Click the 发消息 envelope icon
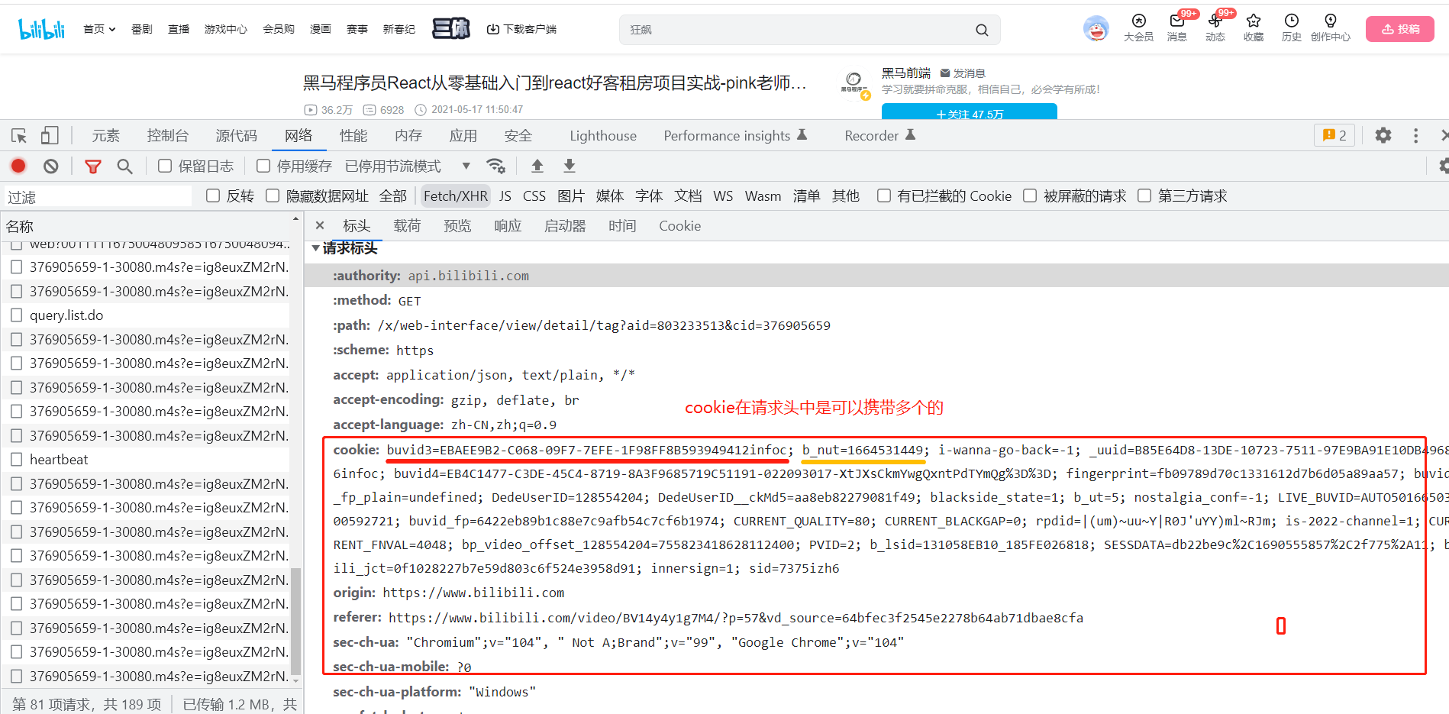 (x=945, y=73)
